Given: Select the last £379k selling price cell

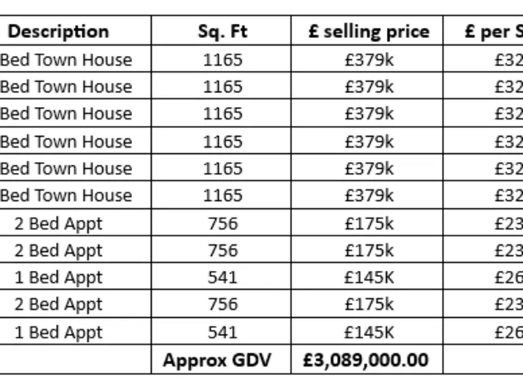Looking at the screenshot, I should pos(368,196).
